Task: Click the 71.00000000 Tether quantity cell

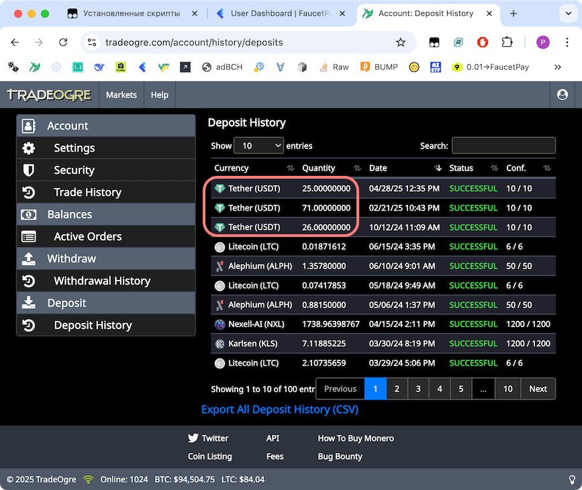Action: [x=326, y=208]
